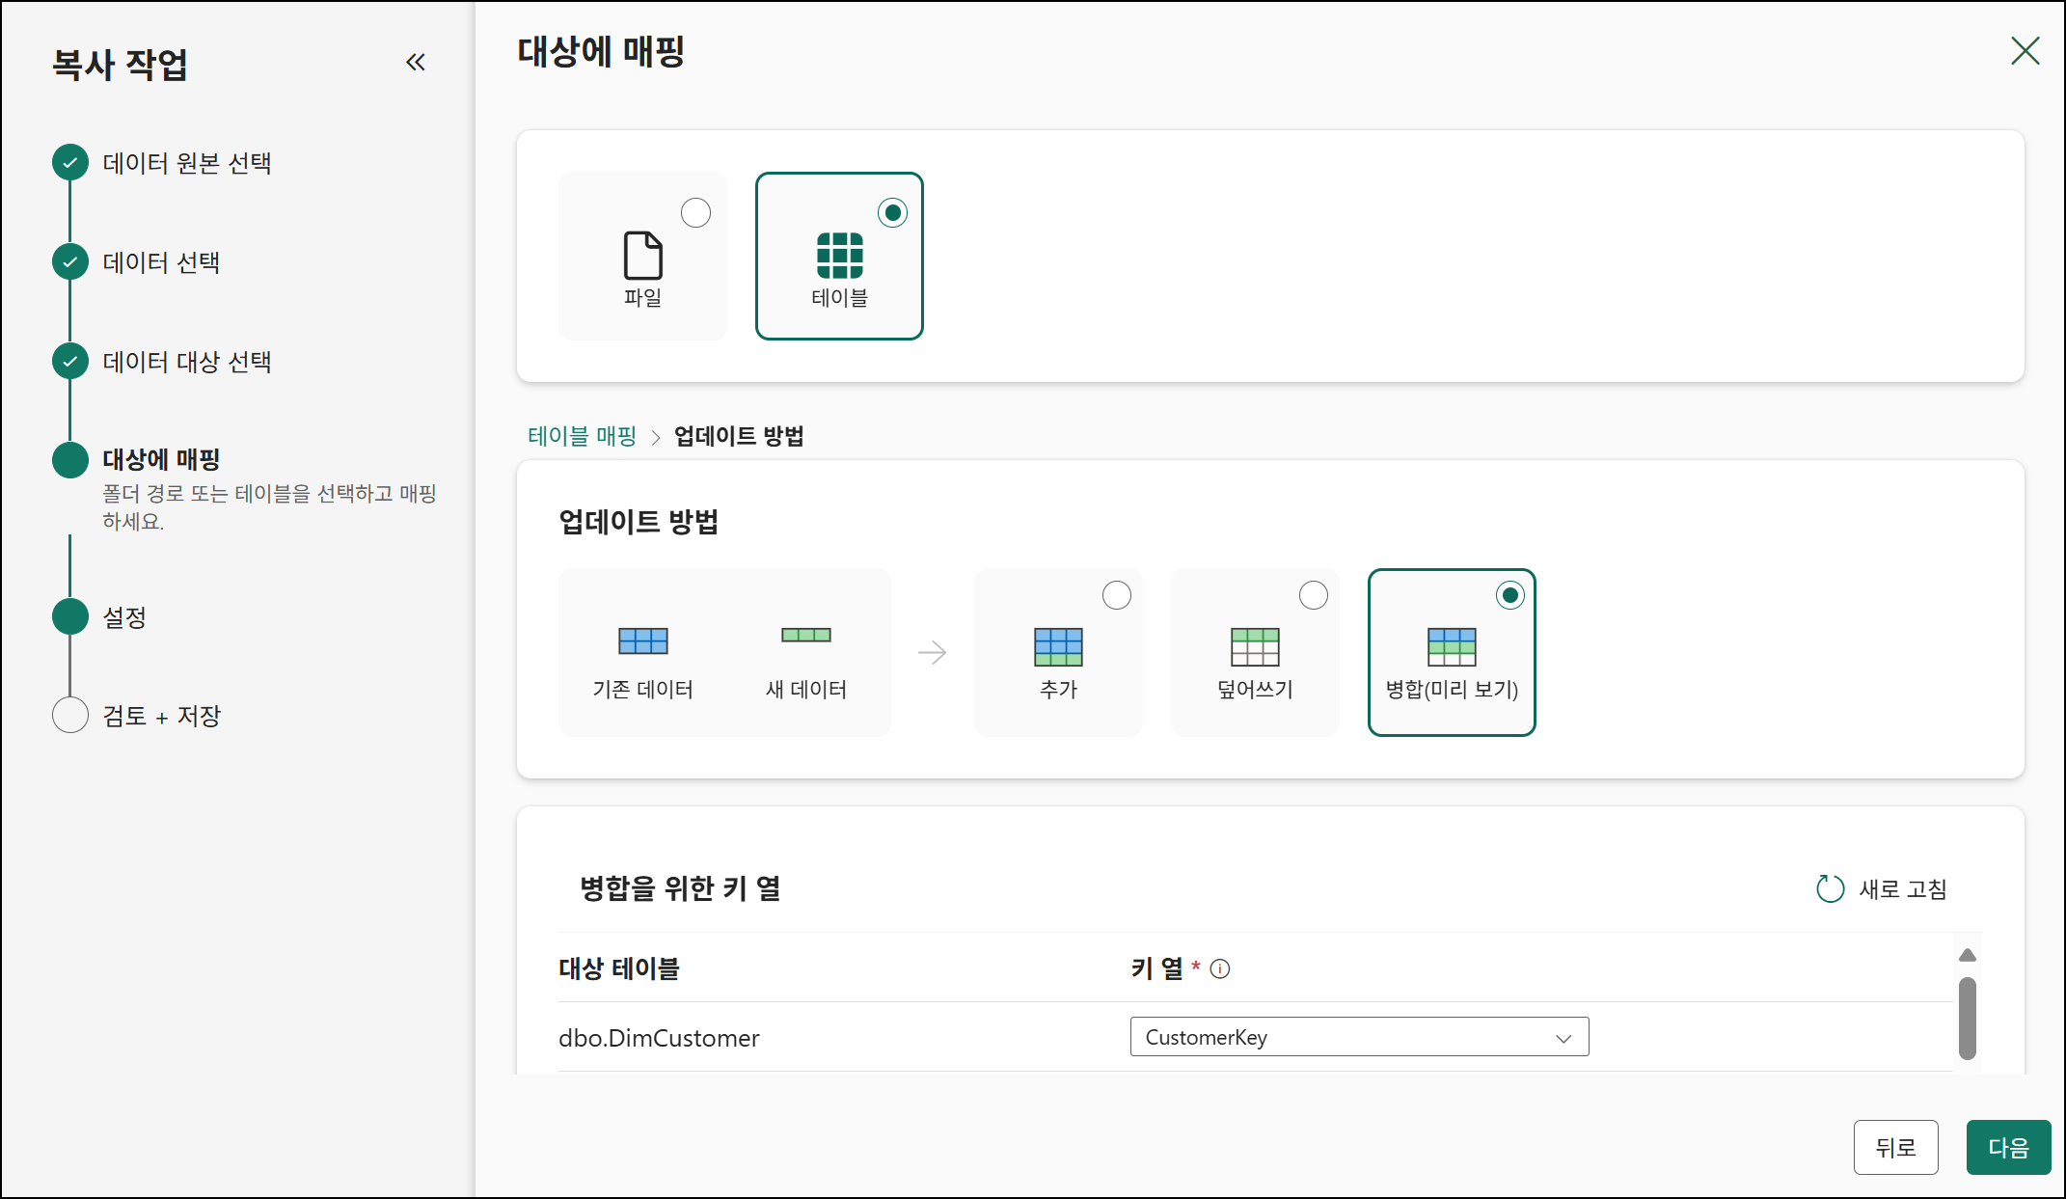The height and width of the screenshot is (1199, 2066).
Task: Select the 추가 update method radio
Action: point(1116,595)
